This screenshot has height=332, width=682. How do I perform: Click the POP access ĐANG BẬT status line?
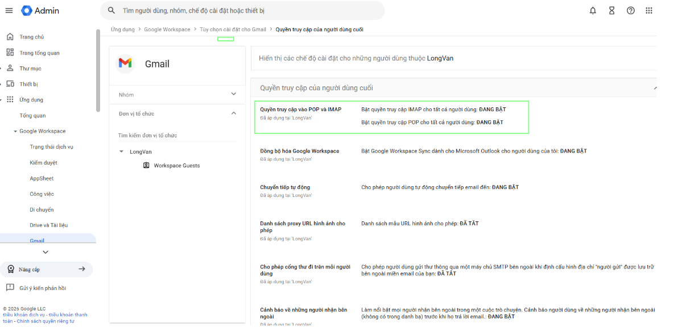432,123
